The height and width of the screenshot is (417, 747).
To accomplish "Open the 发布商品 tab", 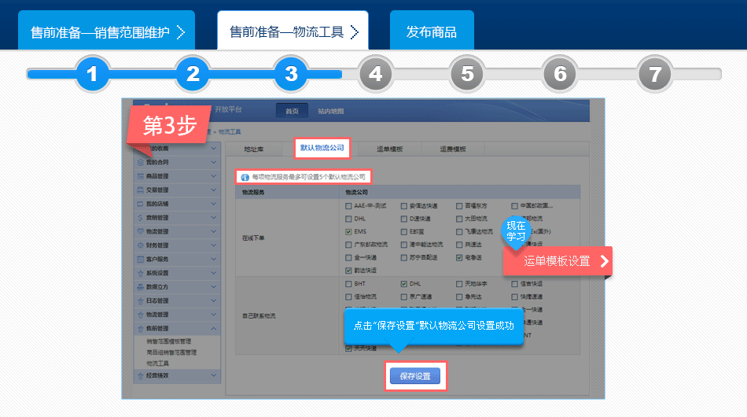I will pos(431,32).
